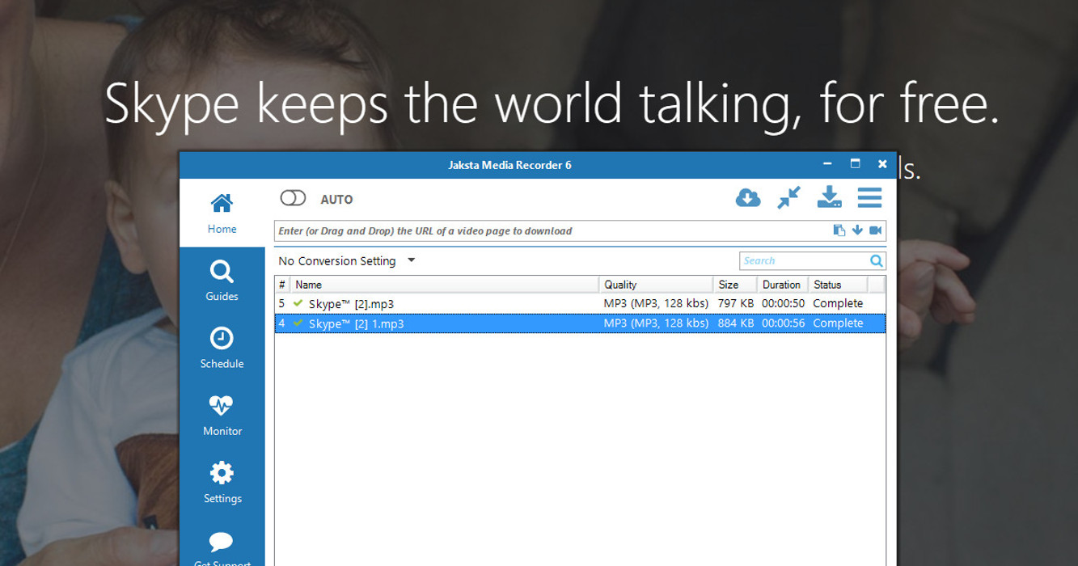Click the cloud download icon
This screenshot has width=1078, height=566.
point(749,198)
